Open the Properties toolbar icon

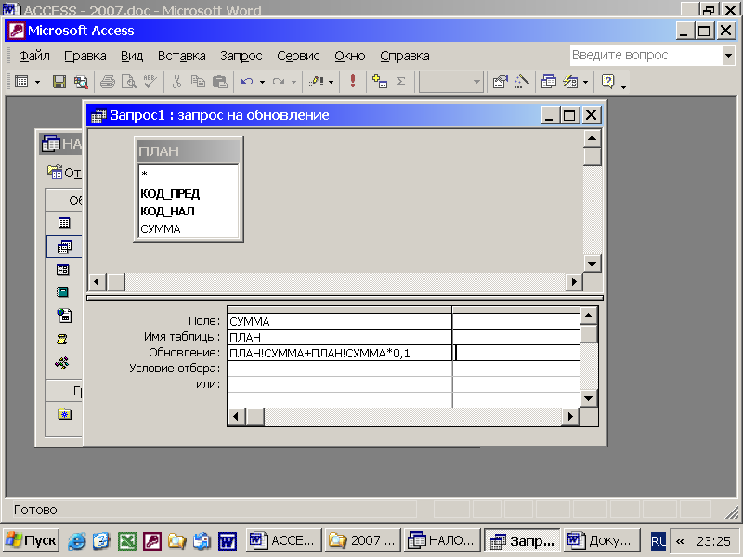pyautogui.click(x=500, y=82)
